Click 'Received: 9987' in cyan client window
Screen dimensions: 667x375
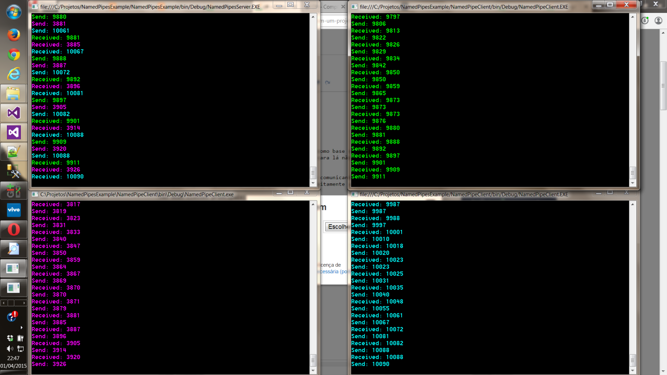tap(375, 204)
